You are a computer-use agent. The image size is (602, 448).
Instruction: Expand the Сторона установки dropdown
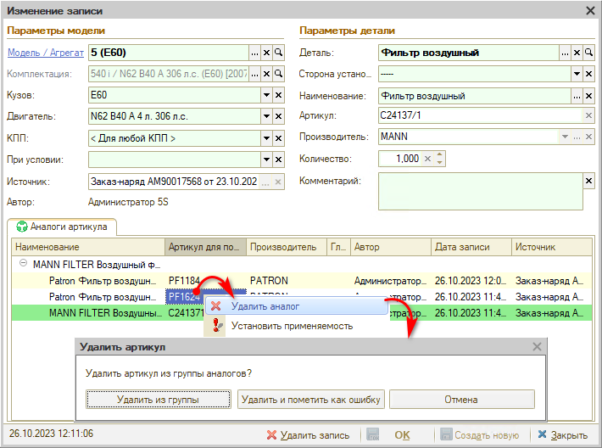pos(577,74)
